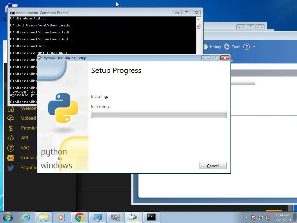Open the firewall brick wall taskbar icon

click(x=115, y=217)
